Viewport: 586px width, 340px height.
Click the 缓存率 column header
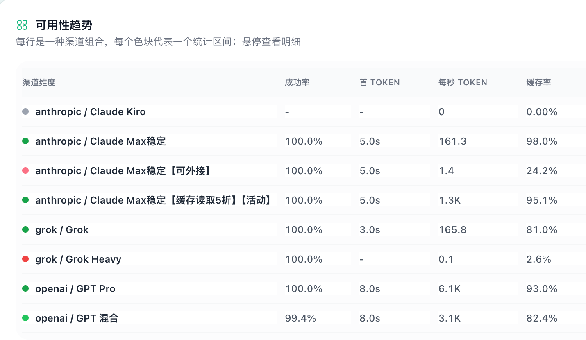pyautogui.click(x=539, y=82)
